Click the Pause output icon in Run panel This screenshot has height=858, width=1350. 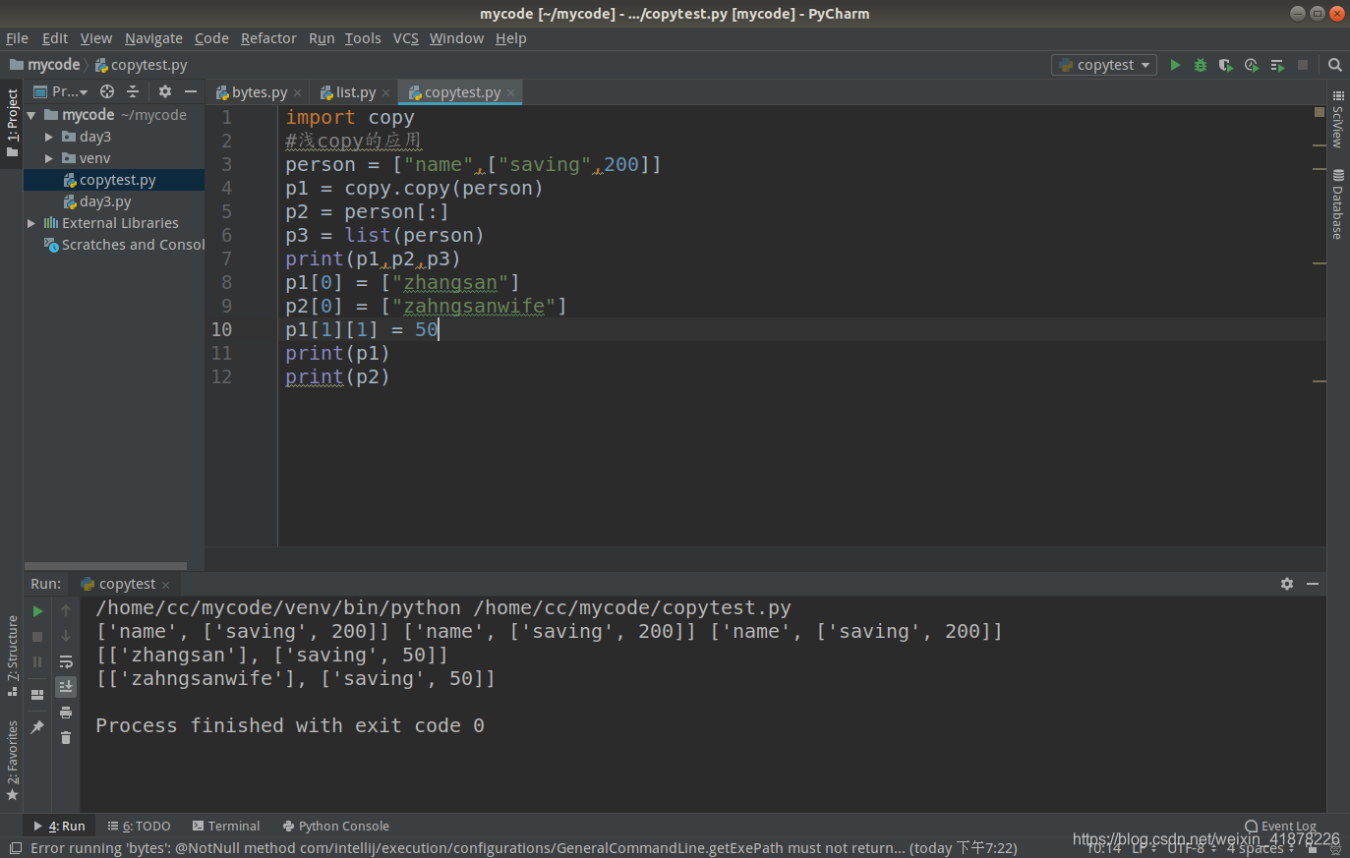point(37,662)
